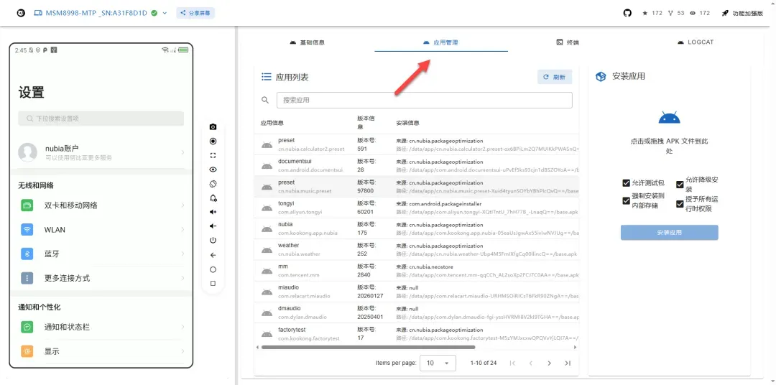Click the list icon beside 应用列表
Image resolution: width=776 pixels, height=385 pixels.
(x=267, y=77)
